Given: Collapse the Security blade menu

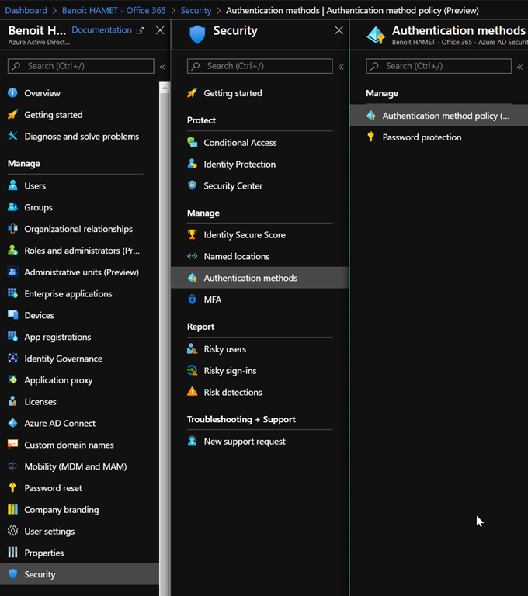Looking at the screenshot, I should point(341,67).
